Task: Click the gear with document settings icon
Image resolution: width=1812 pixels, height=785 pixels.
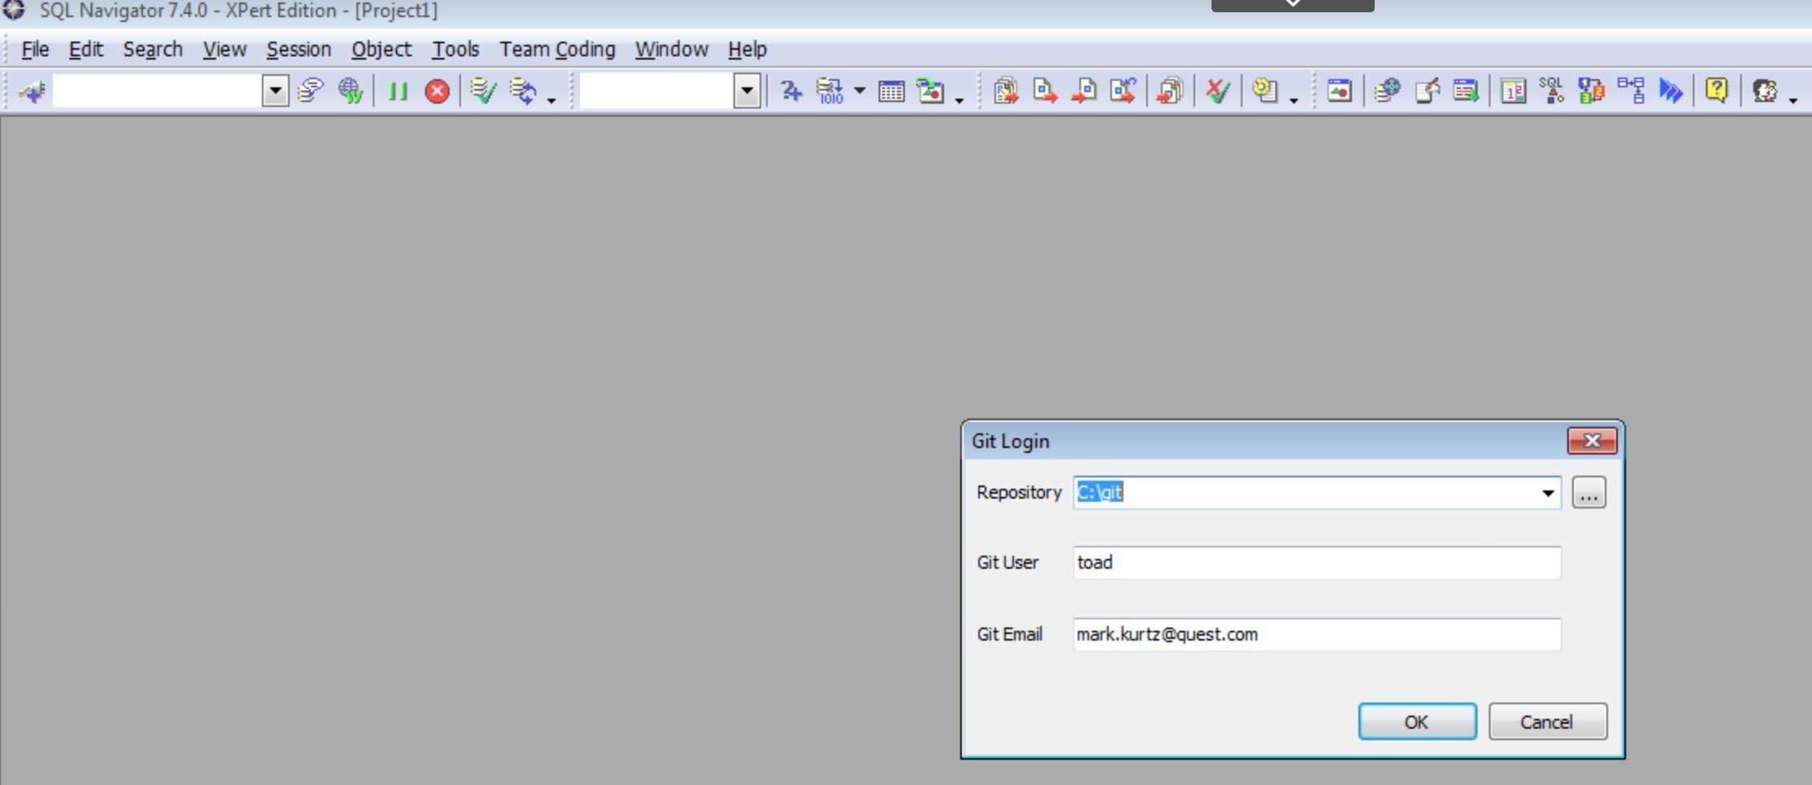Action: pos(1265,91)
